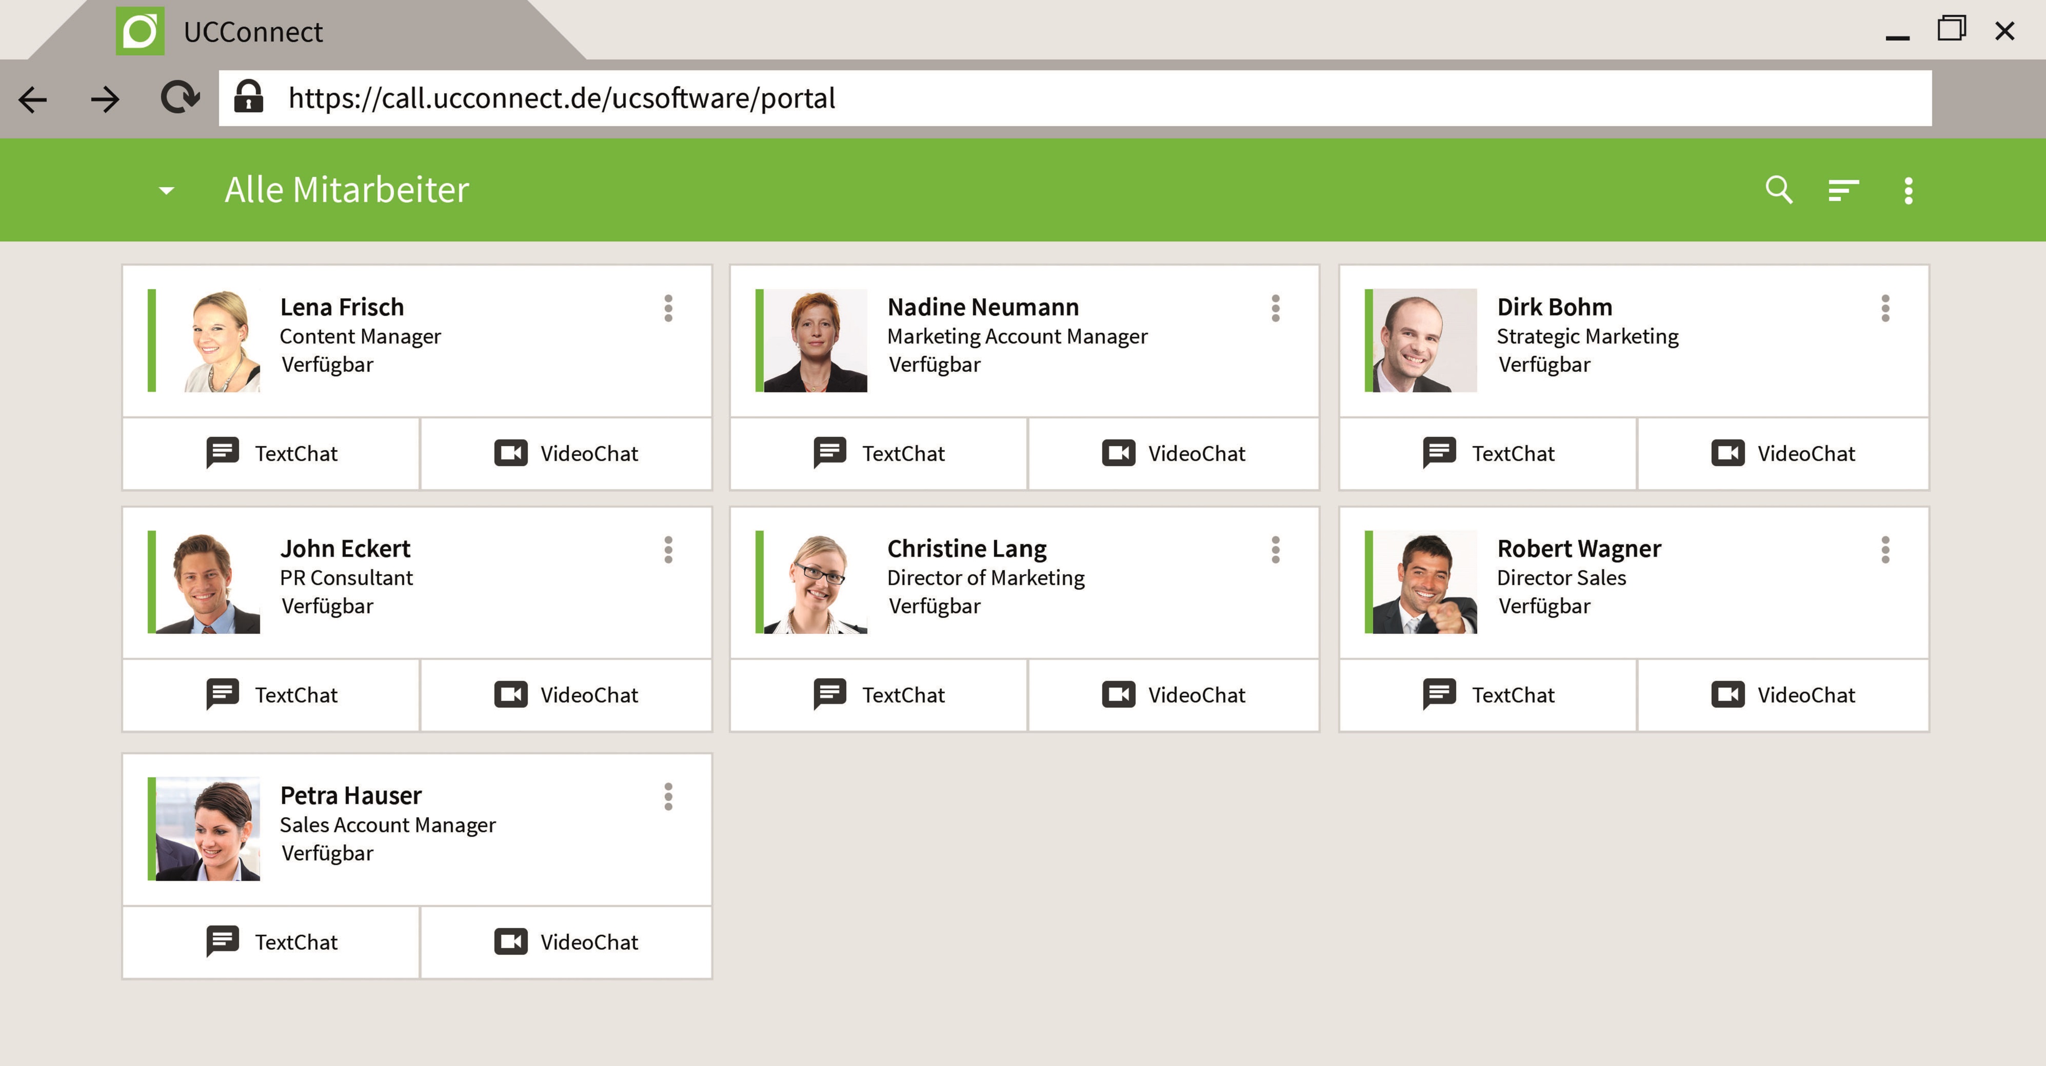2046x1066 pixels.
Task: Click Christine Lang profile photo
Action: (x=816, y=582)
